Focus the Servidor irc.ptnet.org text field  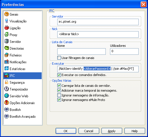pyautogui.click(x=98, y=22)
